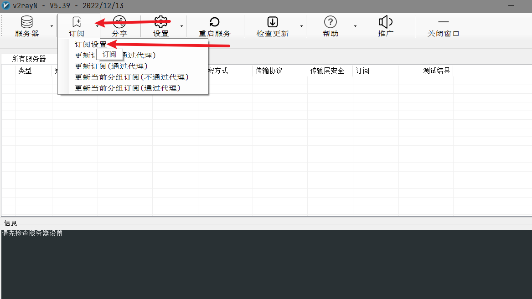The width and height of the screenshot is (532, 299).
Task: Click the 推广 speaker icon
Action: point(386,22)
